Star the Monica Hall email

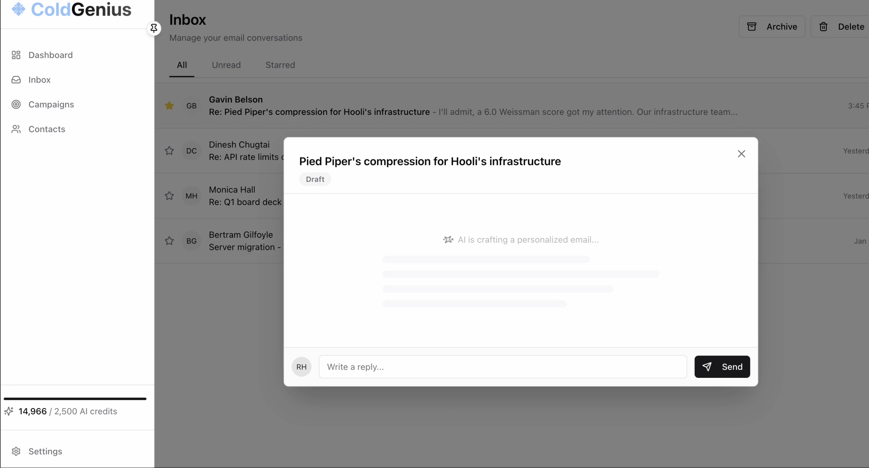click(169, 196)
